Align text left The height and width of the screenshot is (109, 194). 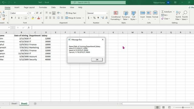pos(46,18)
